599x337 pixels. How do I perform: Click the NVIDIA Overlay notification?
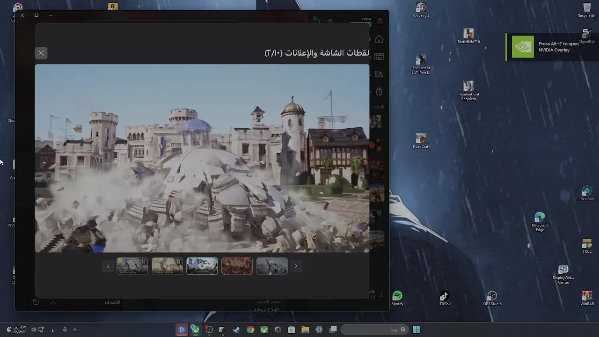552,47
